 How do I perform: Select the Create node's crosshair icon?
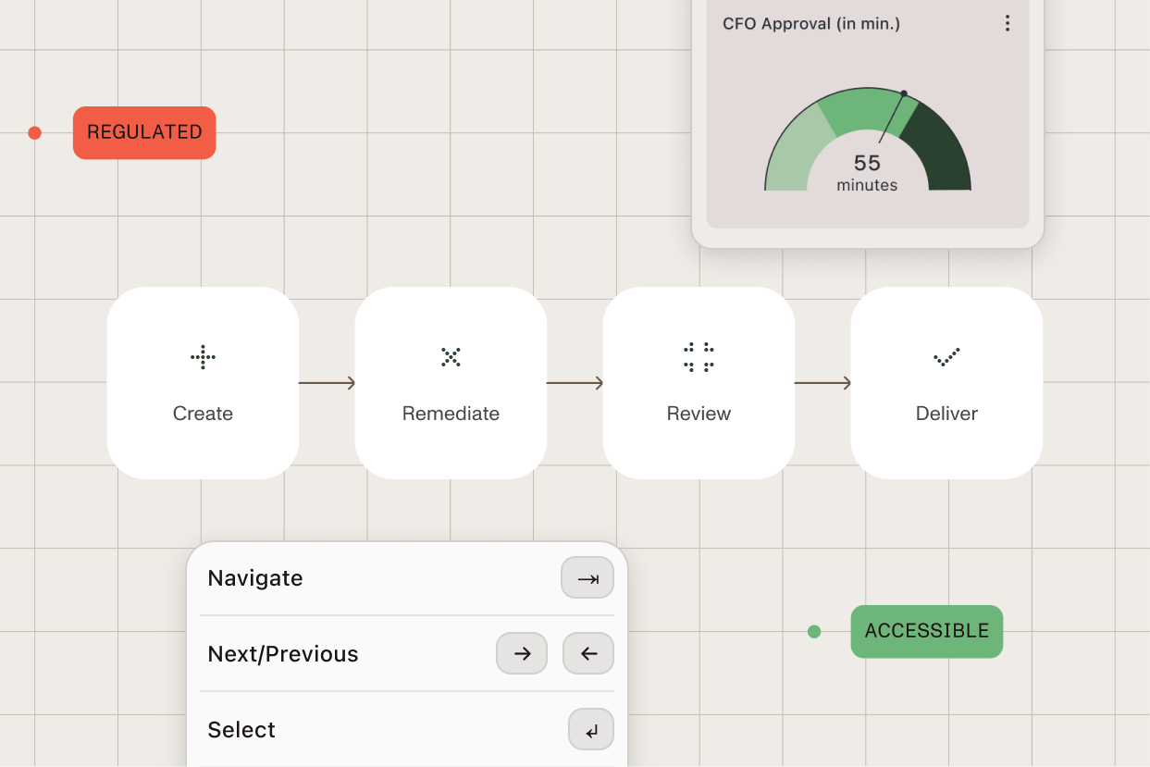point(203,357)
